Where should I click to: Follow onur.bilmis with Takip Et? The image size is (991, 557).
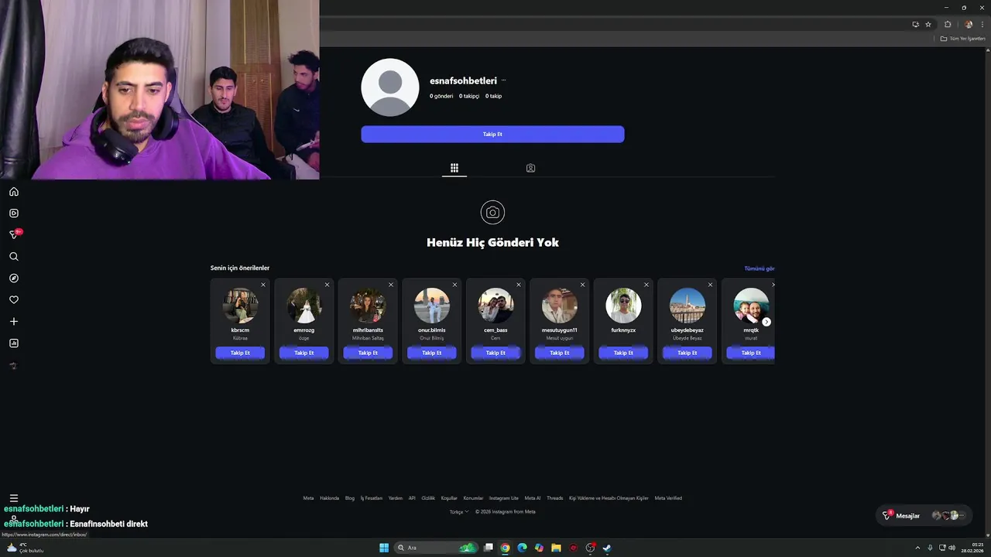coord(432,353)
